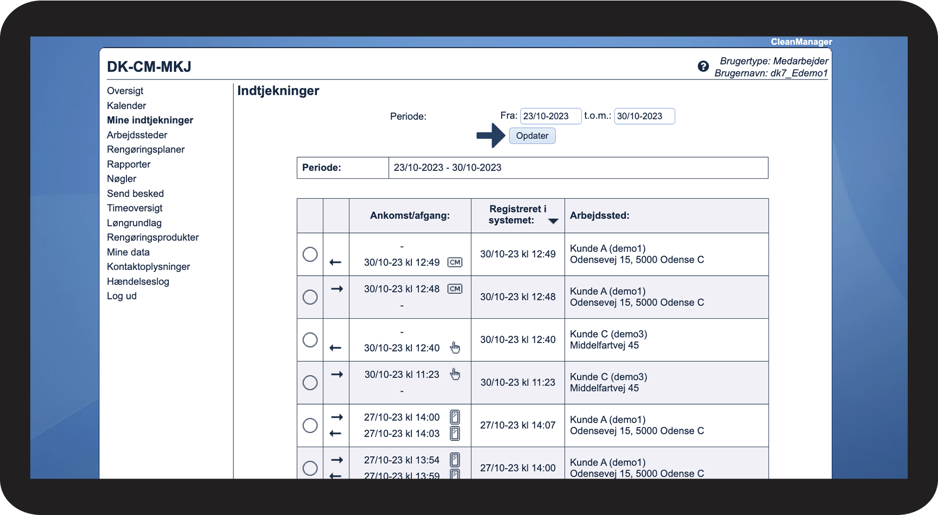Select radio button for 30/10-23 kl 12:40 entry

tap(310, 339)
